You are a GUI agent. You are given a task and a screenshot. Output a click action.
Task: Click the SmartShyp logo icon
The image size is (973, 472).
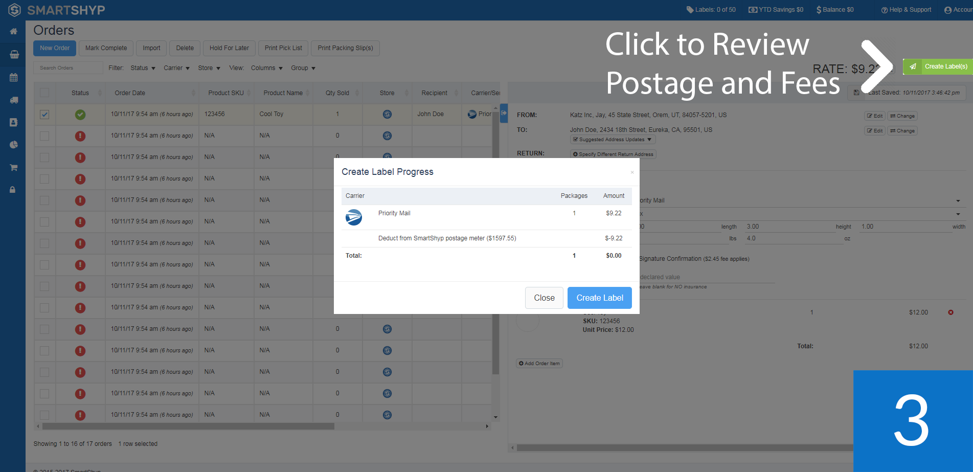click(14, 10)
